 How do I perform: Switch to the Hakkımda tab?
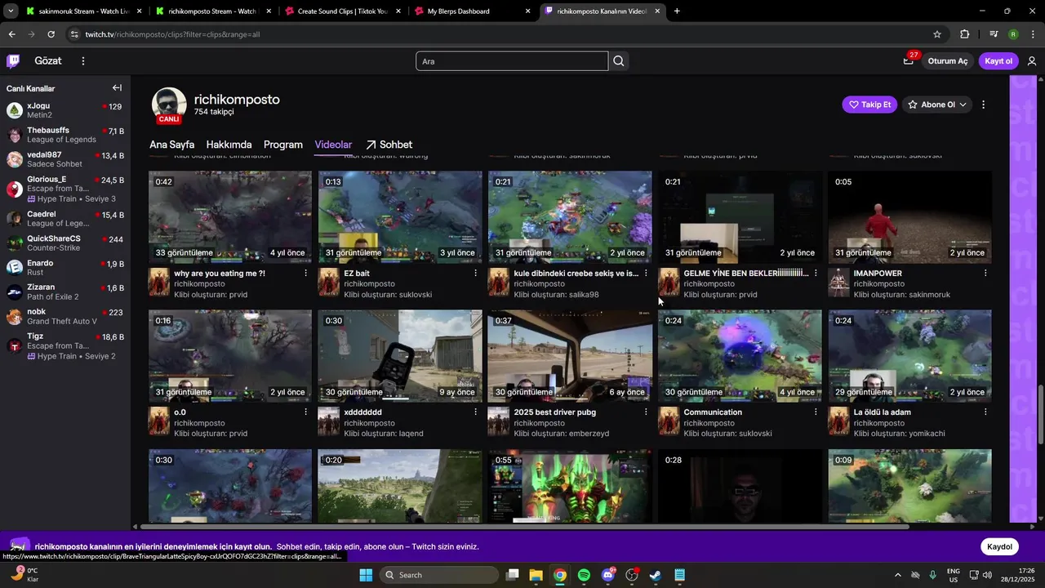click(x=229, y=145)
